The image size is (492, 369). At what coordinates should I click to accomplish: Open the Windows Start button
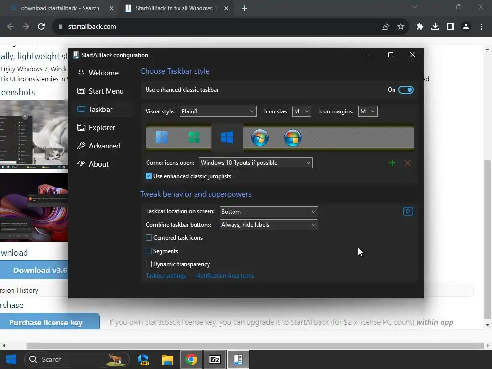coord(12,359)
